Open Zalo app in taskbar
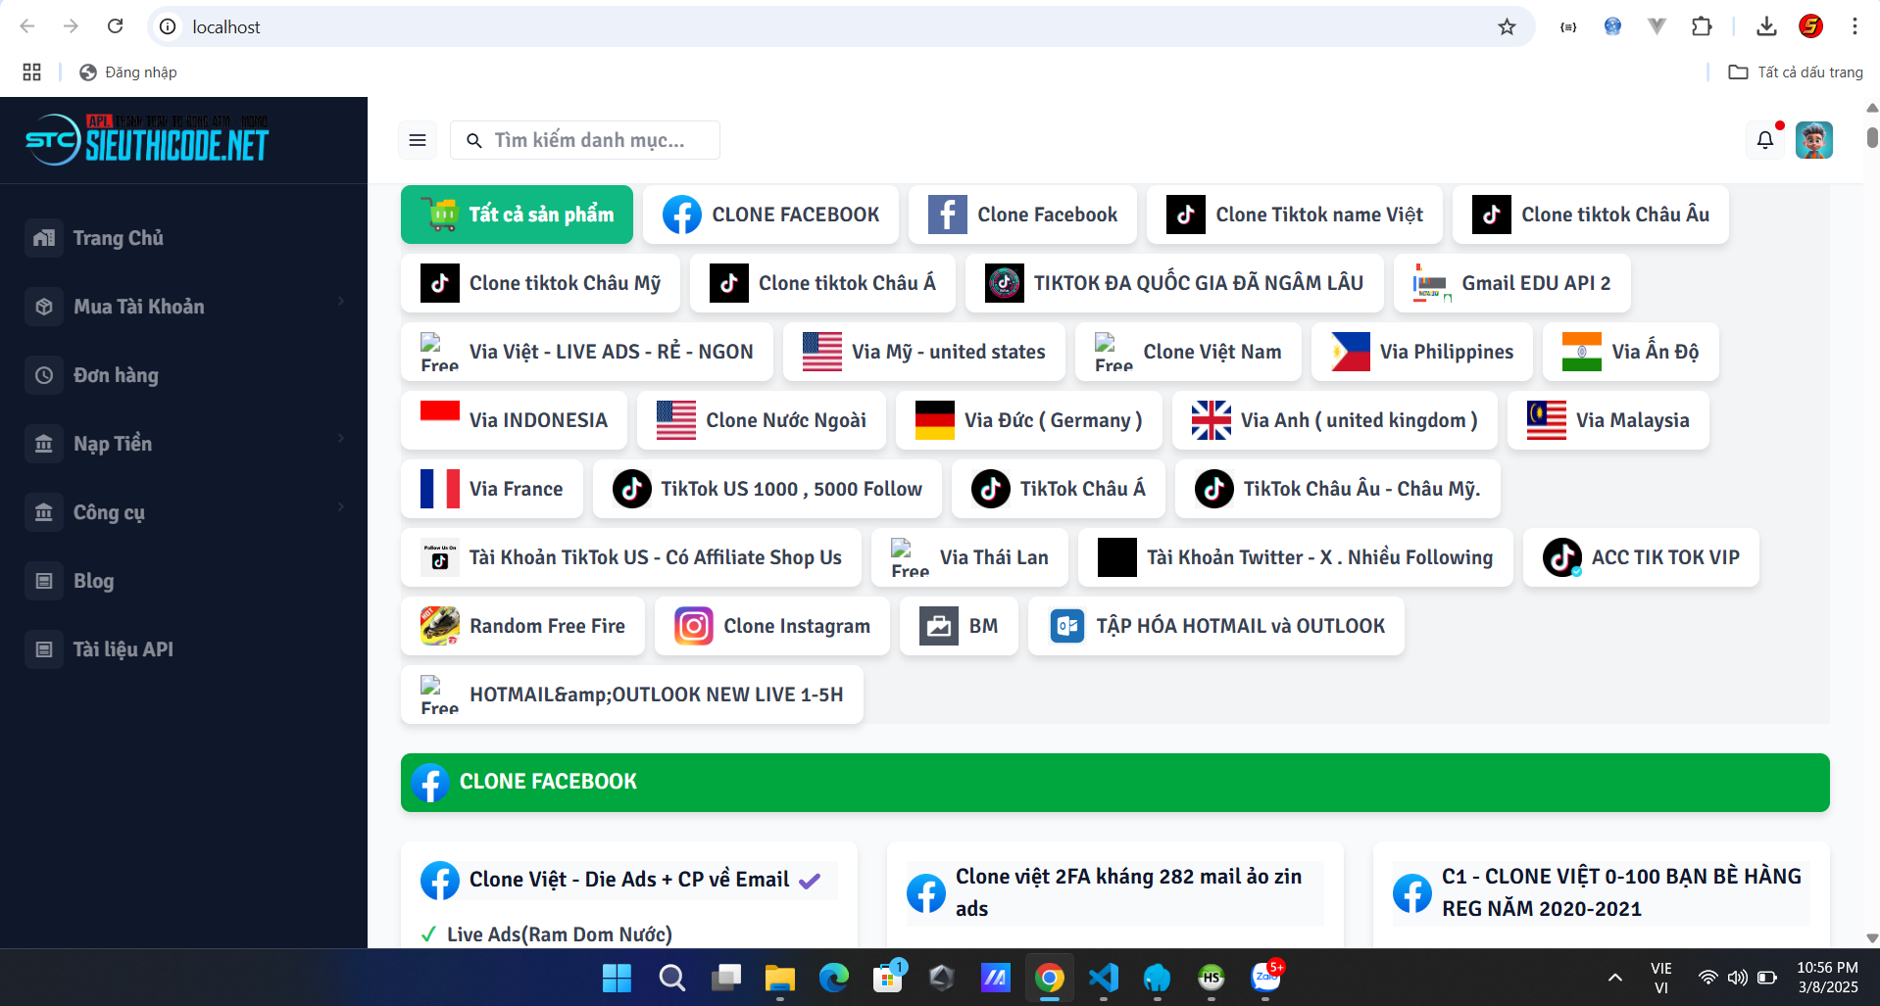1880x1006 pixels. point(1265,978)
